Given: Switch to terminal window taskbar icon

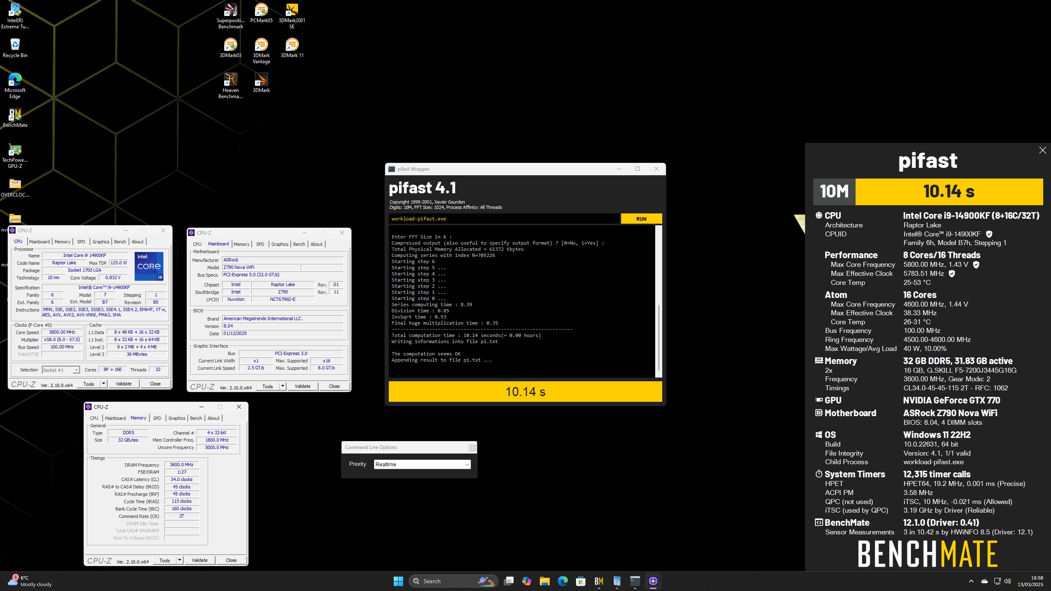Looking at the screenshot, I should pyautogui.click(x=635, y=581).
